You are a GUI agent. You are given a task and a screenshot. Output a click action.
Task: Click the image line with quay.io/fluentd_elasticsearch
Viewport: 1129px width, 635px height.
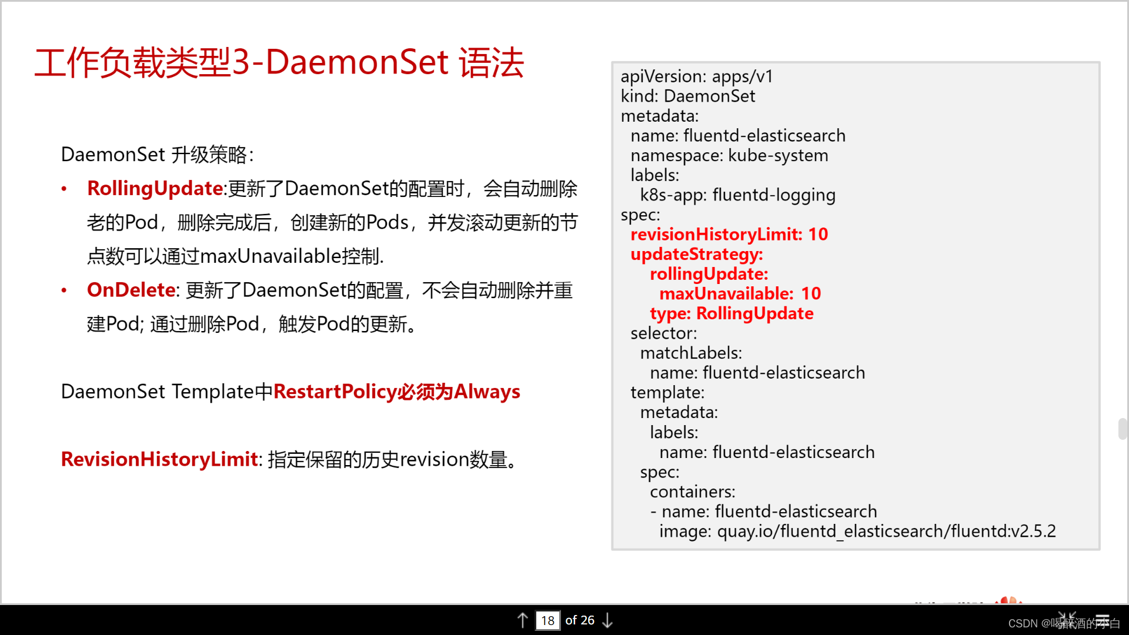point(857,532)
